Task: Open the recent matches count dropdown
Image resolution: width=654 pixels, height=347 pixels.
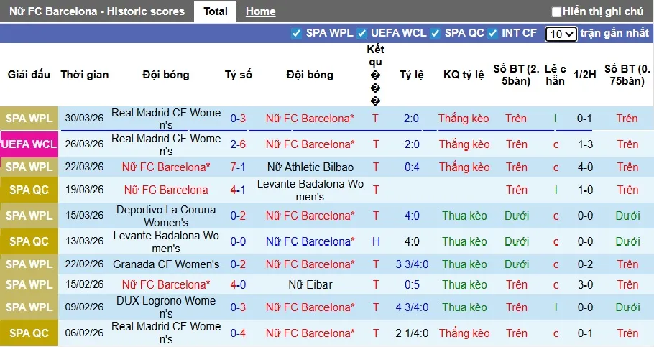Action: click(561, 34)
